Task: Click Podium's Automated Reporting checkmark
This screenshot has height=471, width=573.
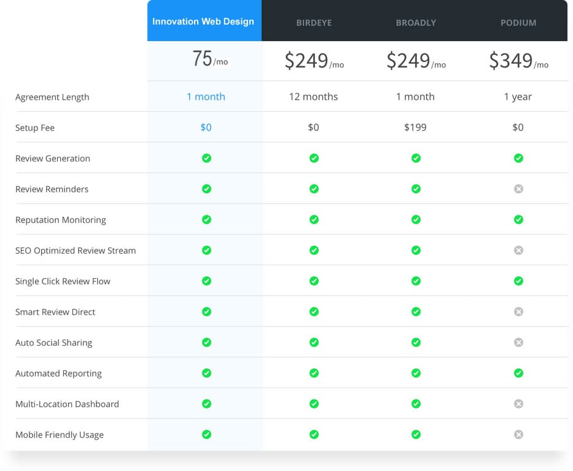Action: pos(518,373)
